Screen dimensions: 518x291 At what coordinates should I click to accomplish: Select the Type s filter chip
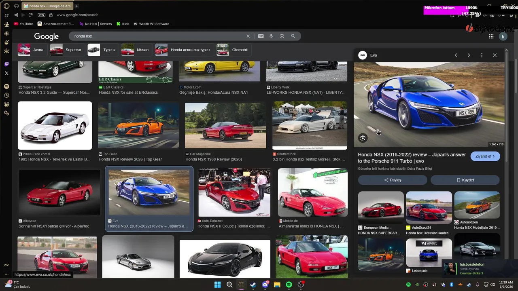tap(102, 50)
